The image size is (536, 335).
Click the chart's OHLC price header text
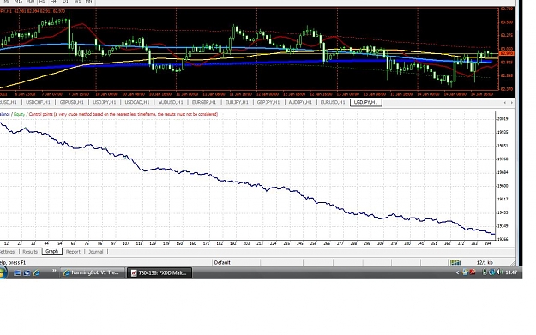point(33,11)
